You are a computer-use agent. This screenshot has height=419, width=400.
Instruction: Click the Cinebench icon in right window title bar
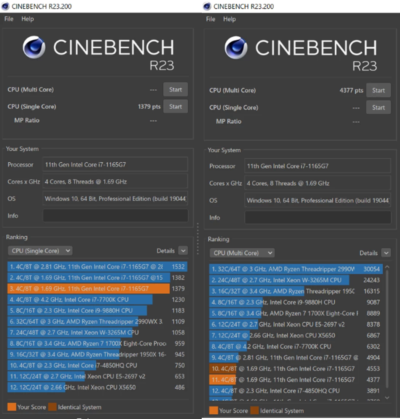(x=207, y=6)
